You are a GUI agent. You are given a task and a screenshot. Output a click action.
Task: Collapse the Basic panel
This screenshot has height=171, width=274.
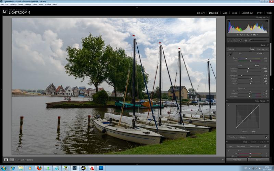[x=268, y=45]
